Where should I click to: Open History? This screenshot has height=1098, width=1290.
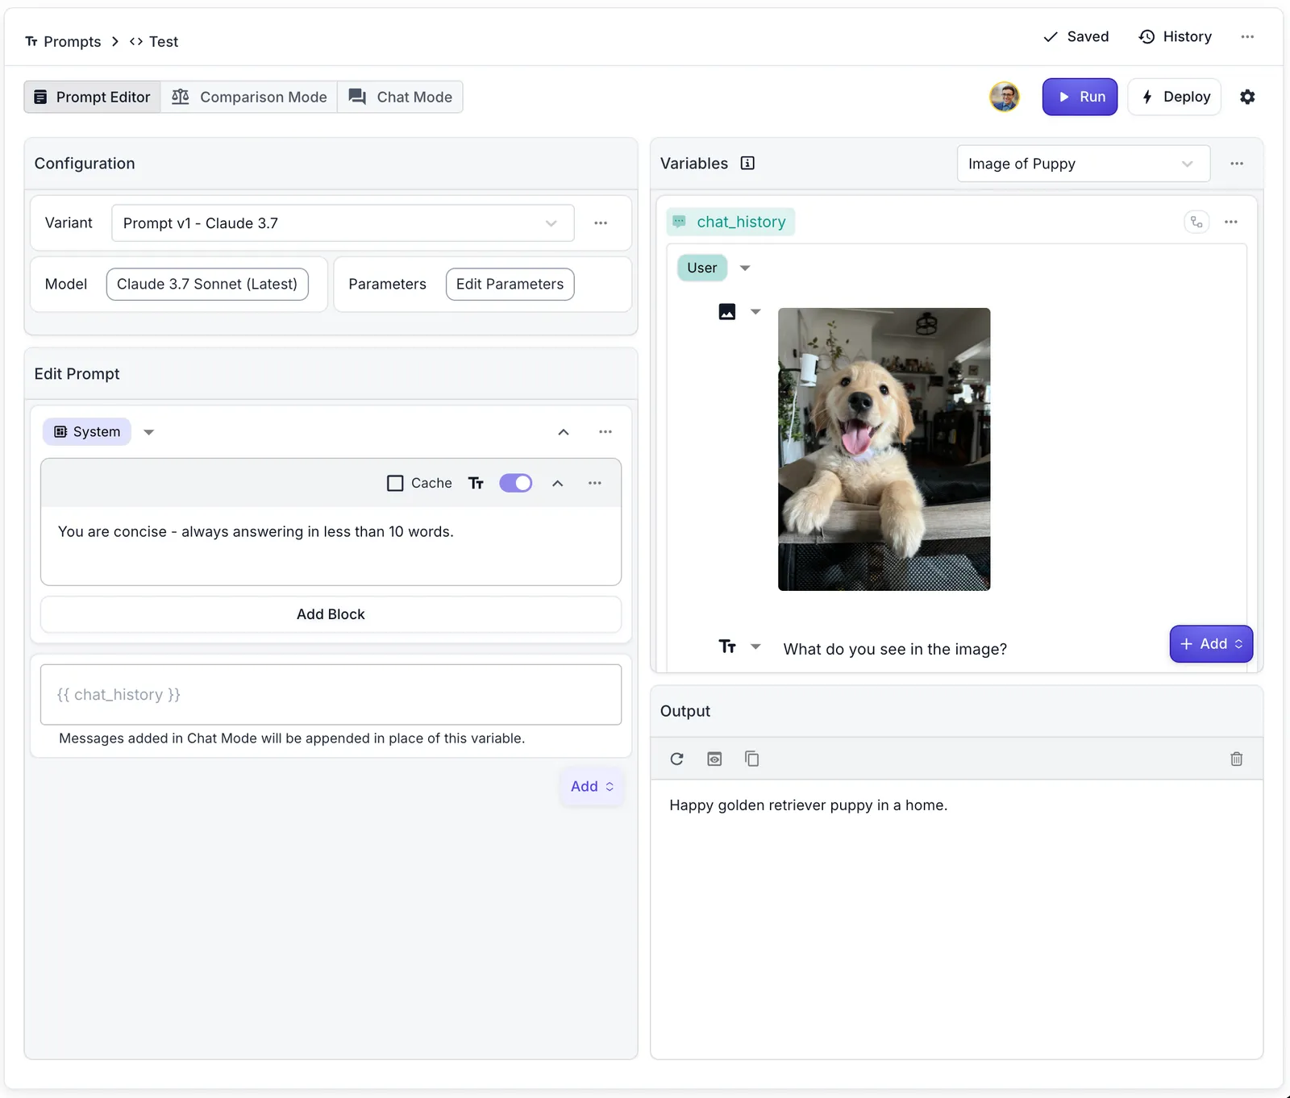[1176, 37]
